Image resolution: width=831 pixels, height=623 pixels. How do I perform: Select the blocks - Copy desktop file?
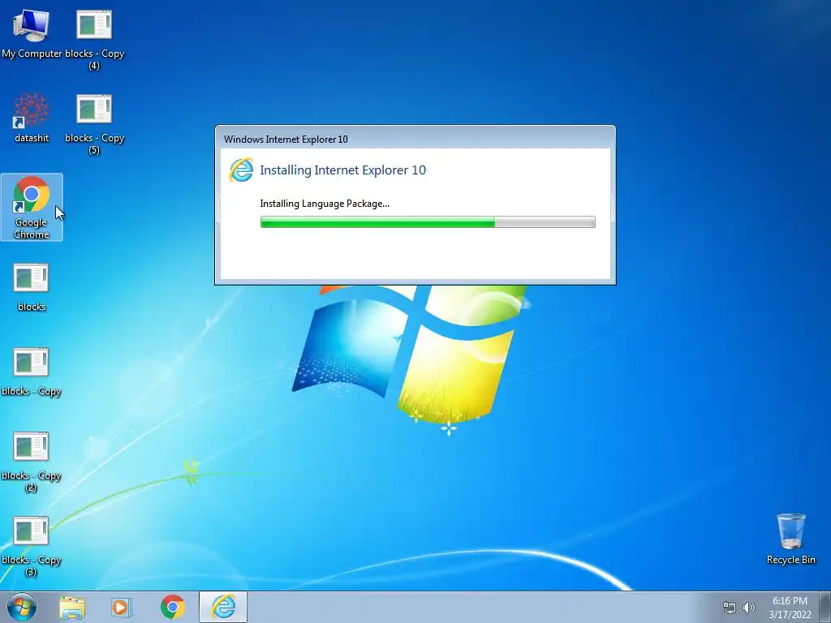(32, 372)
